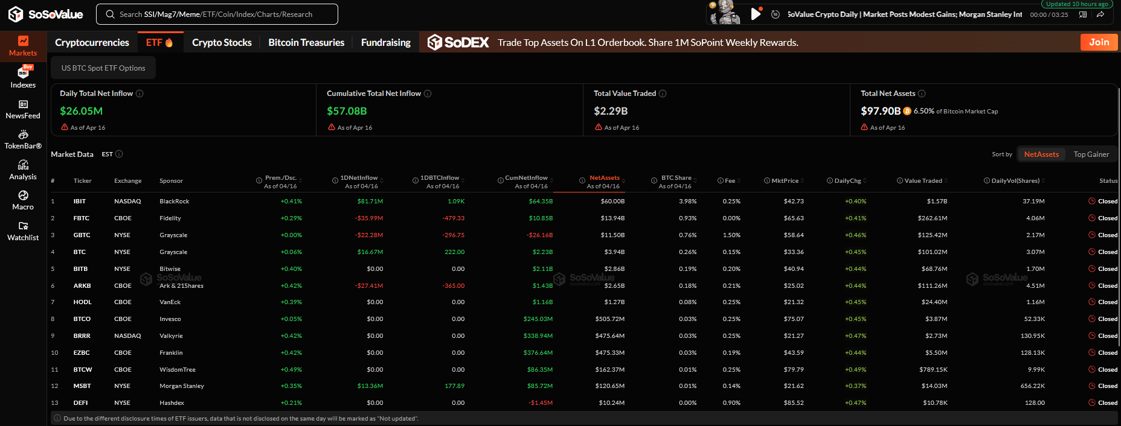Viewport: 1121px width, 426px height.
Task: Select the US BTC Spot ETF Options tab
Action: pyautogui.click(x=103, y=68)
